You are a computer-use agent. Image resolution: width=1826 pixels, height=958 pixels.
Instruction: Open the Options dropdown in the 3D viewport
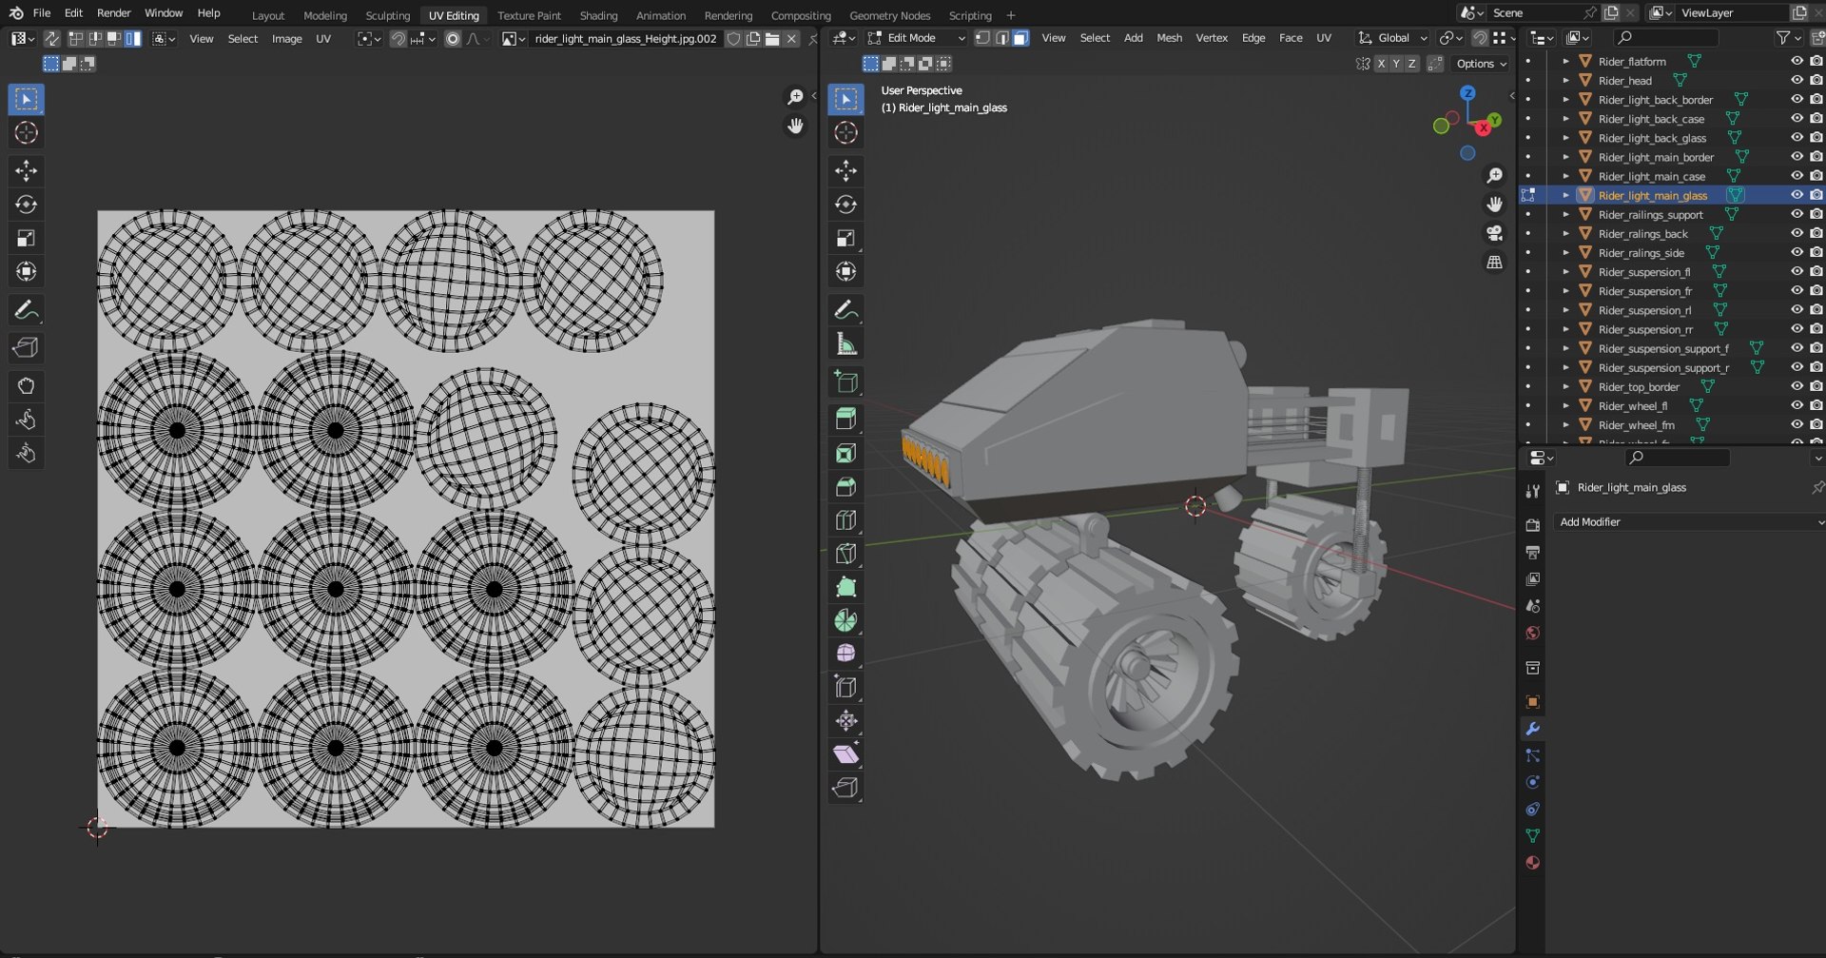(1481, 64)
